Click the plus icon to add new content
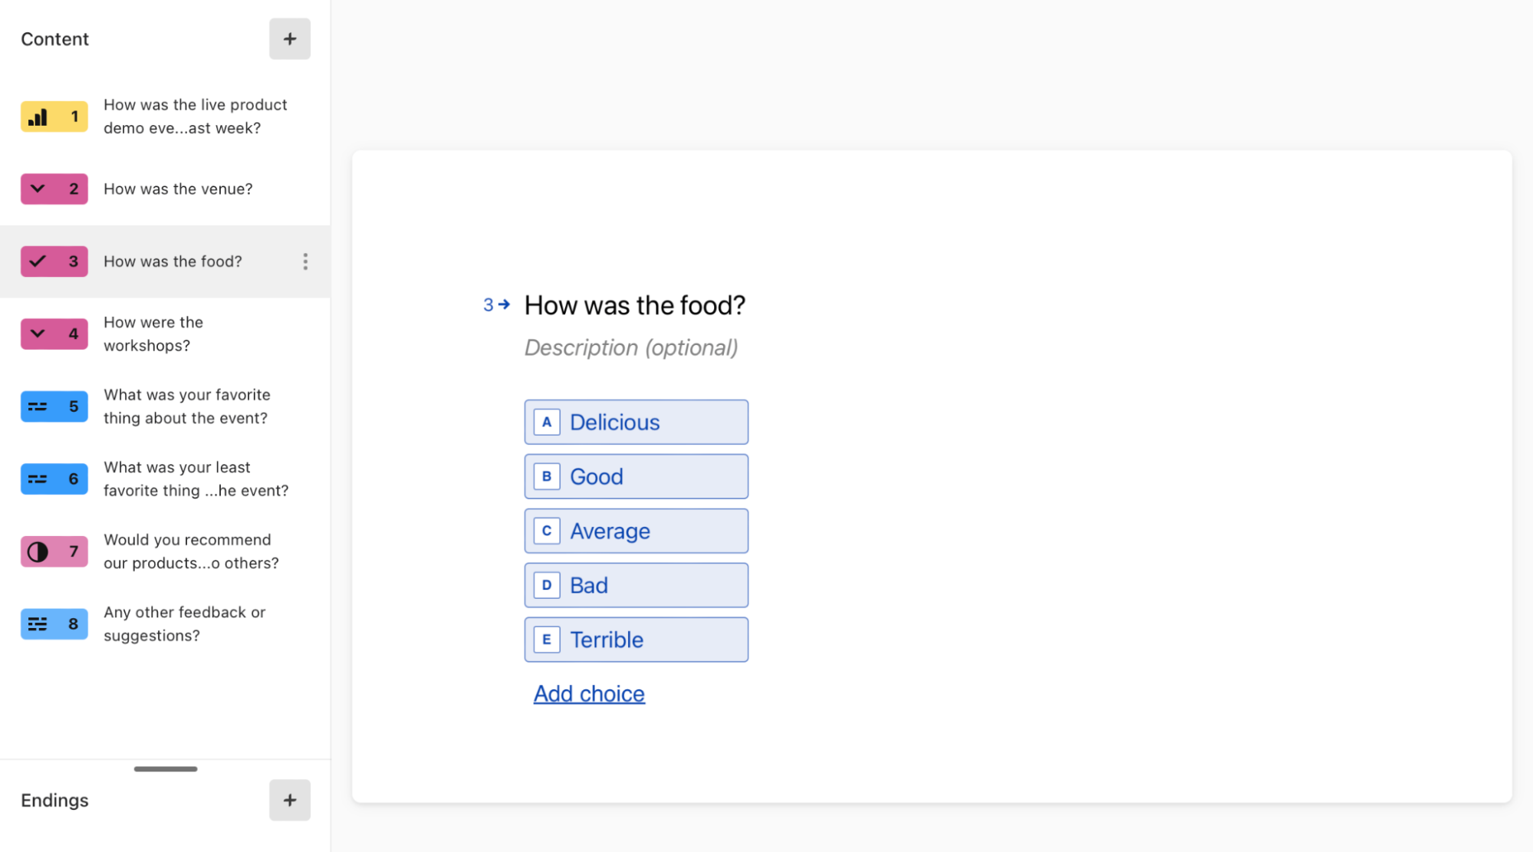Image resolution: width=1533 pixels, height=852 pixels. pos(288,38)
